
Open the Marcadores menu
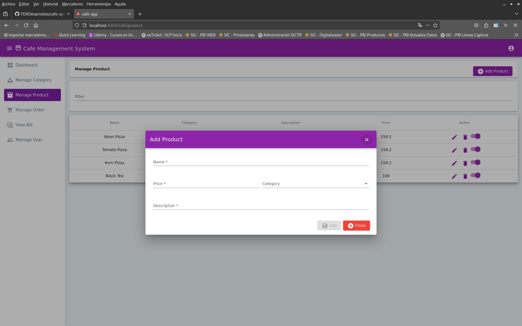(72, 4)
